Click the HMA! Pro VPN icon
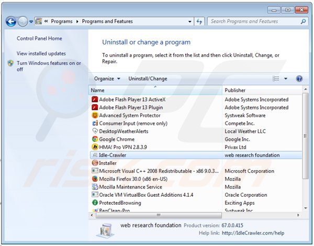This screenshot has width=314, height=246. [95, 147]
